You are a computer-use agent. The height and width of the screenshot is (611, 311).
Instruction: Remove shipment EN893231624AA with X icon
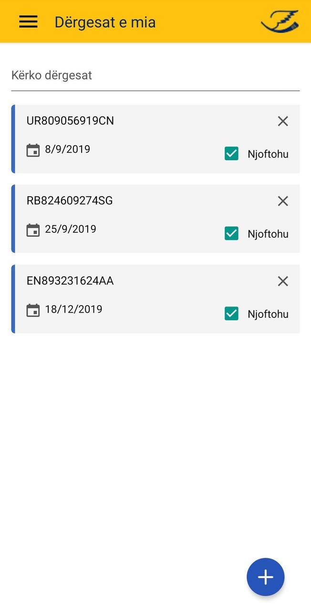pyautogui.click(x=283, y=281)
